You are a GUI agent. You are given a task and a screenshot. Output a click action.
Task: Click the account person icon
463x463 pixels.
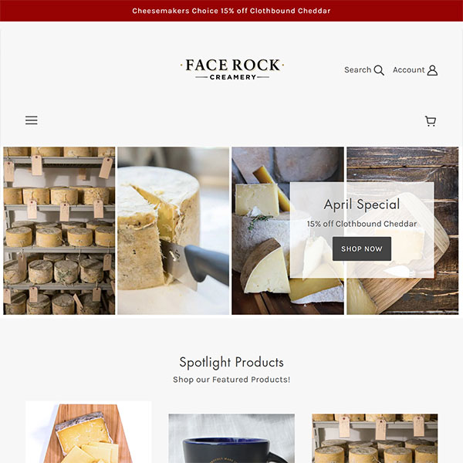point(432,70)
